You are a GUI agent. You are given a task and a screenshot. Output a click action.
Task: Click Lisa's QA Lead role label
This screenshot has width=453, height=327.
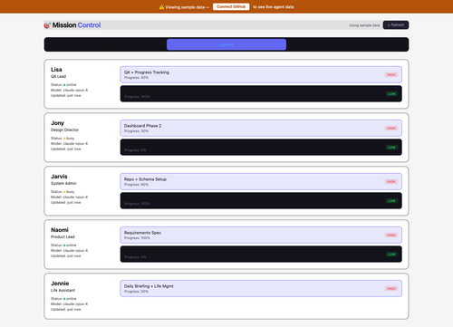coord(58,76)
